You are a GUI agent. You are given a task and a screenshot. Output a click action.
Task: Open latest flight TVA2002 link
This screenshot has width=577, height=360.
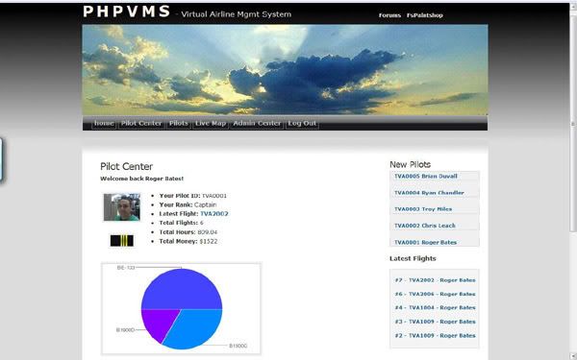214,214
